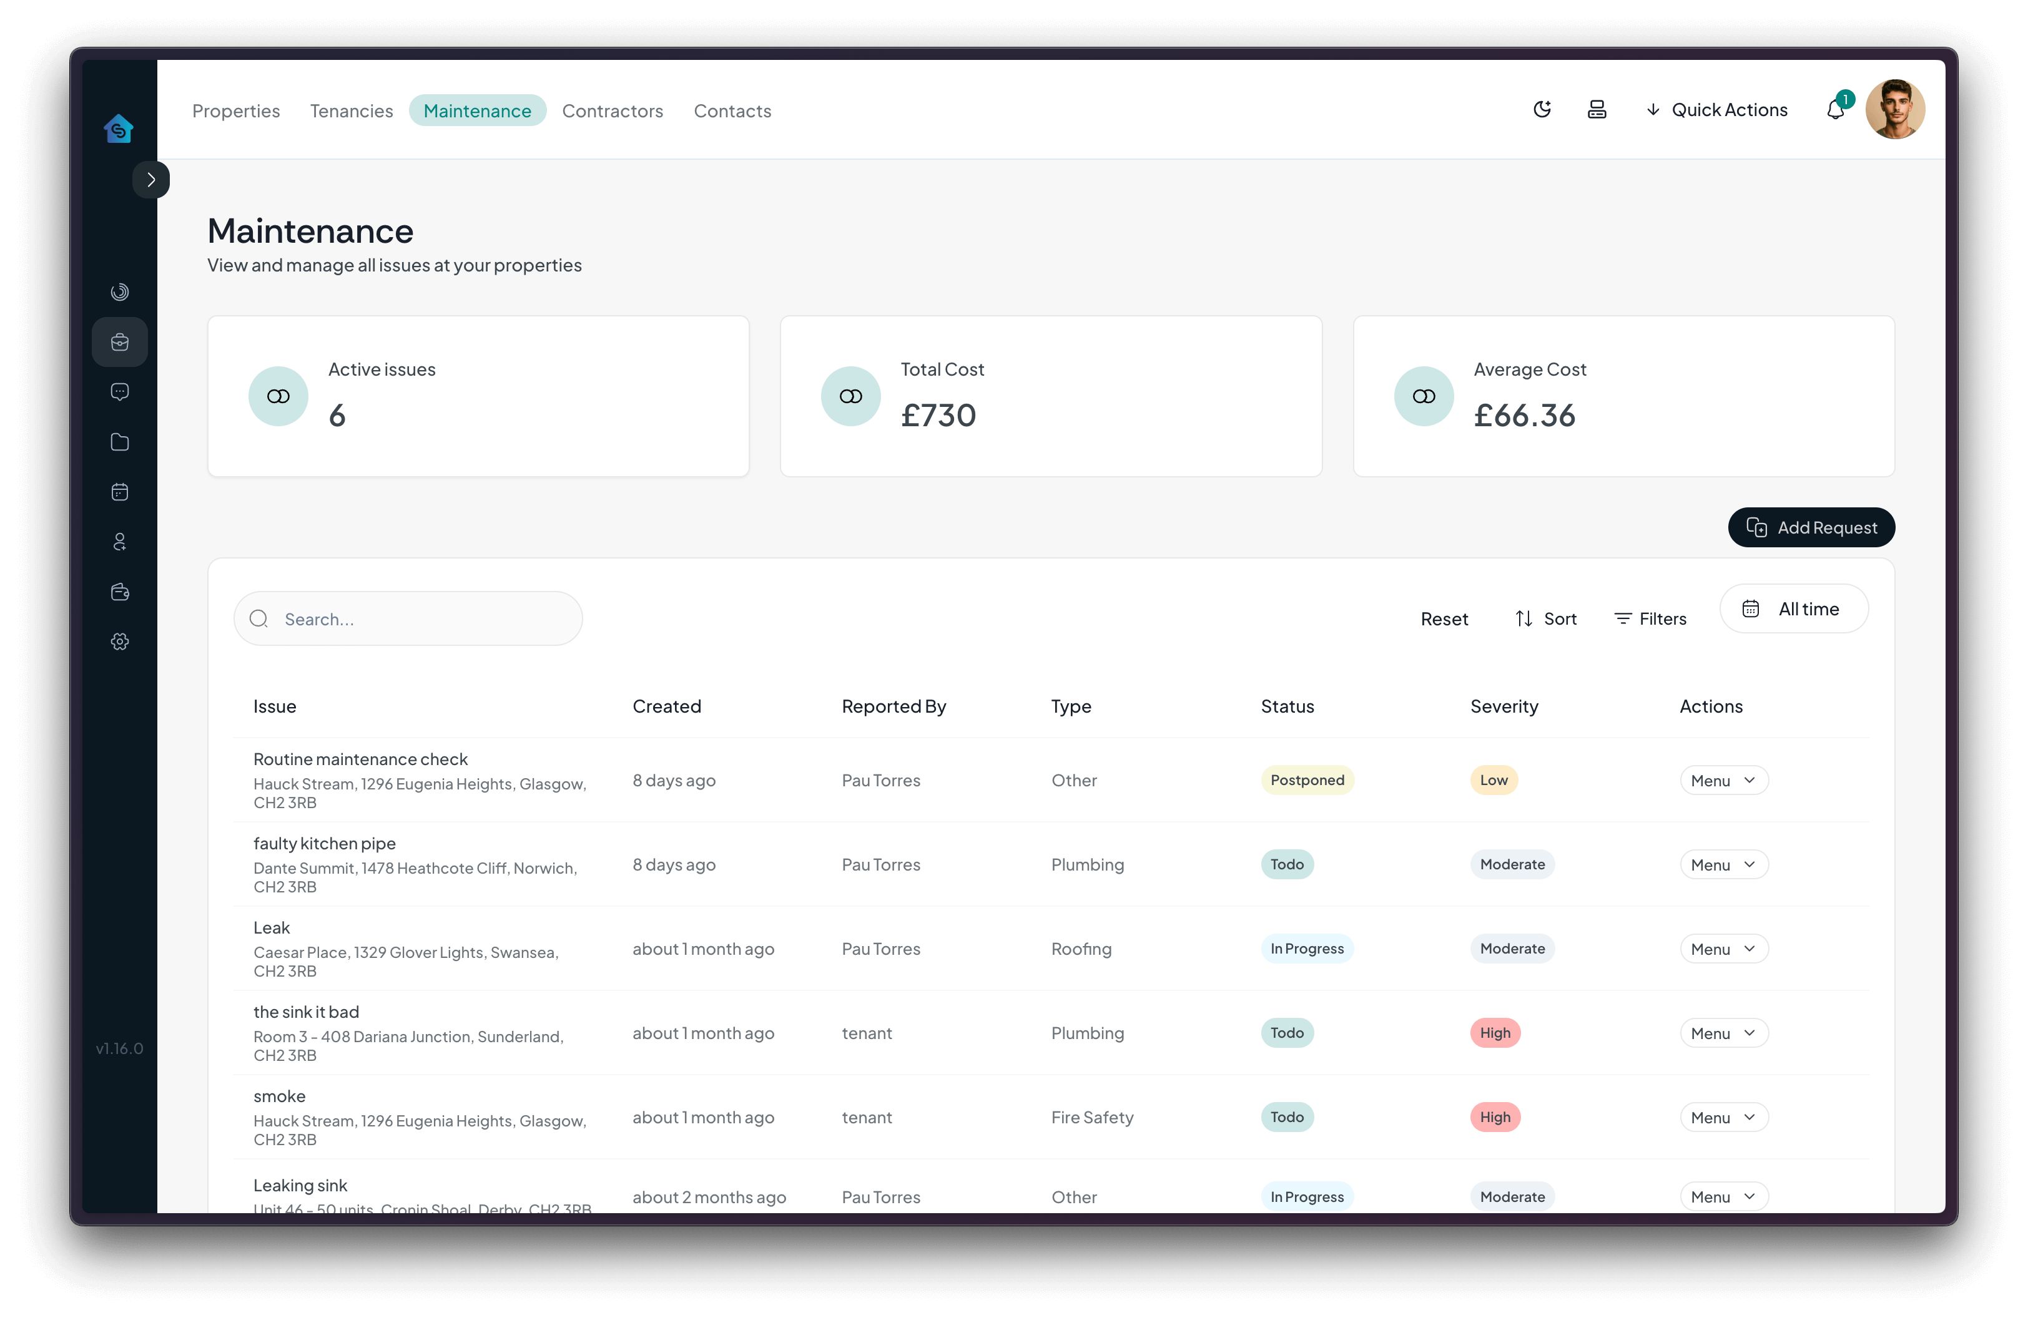
Task: Open the Filters panel
Action: point(1650,619)
